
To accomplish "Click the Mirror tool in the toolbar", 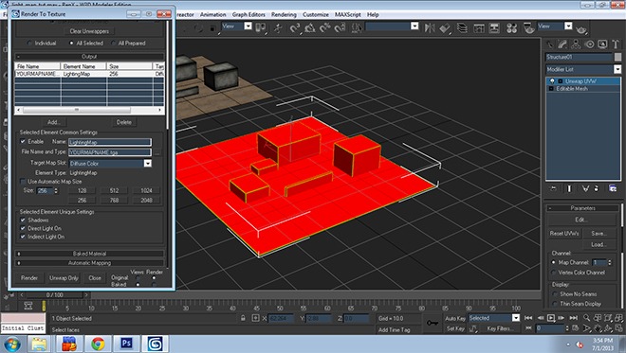I will 430,27.
